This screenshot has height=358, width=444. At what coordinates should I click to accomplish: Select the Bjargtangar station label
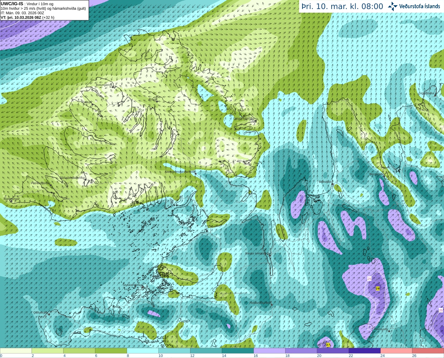click(11, 199)
